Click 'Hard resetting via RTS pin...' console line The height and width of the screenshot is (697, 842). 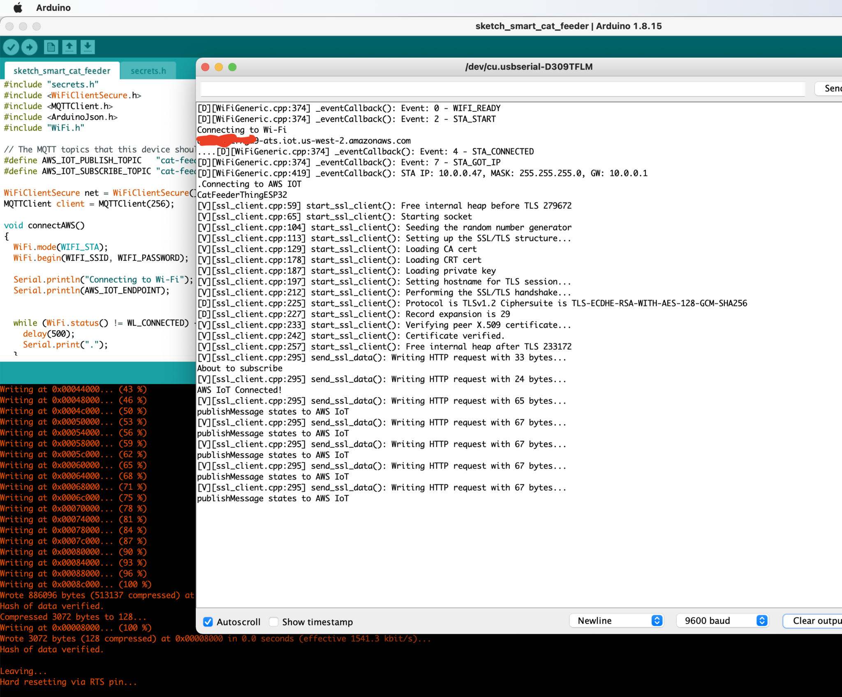[69, 682]
